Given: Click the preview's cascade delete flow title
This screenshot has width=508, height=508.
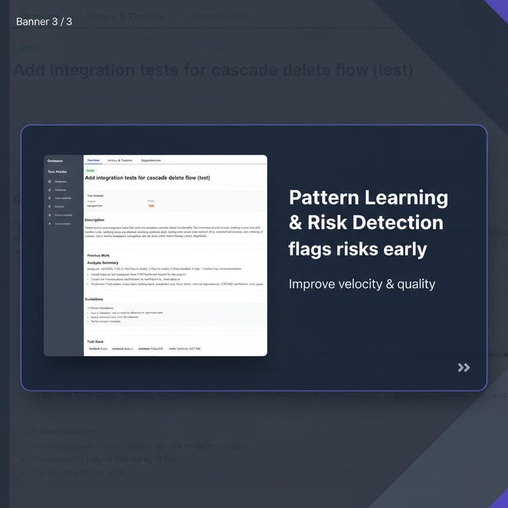Looking at the screenshot, I should [147, 177].
